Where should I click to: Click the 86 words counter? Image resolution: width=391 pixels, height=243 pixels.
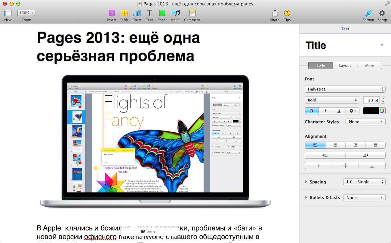149,232
